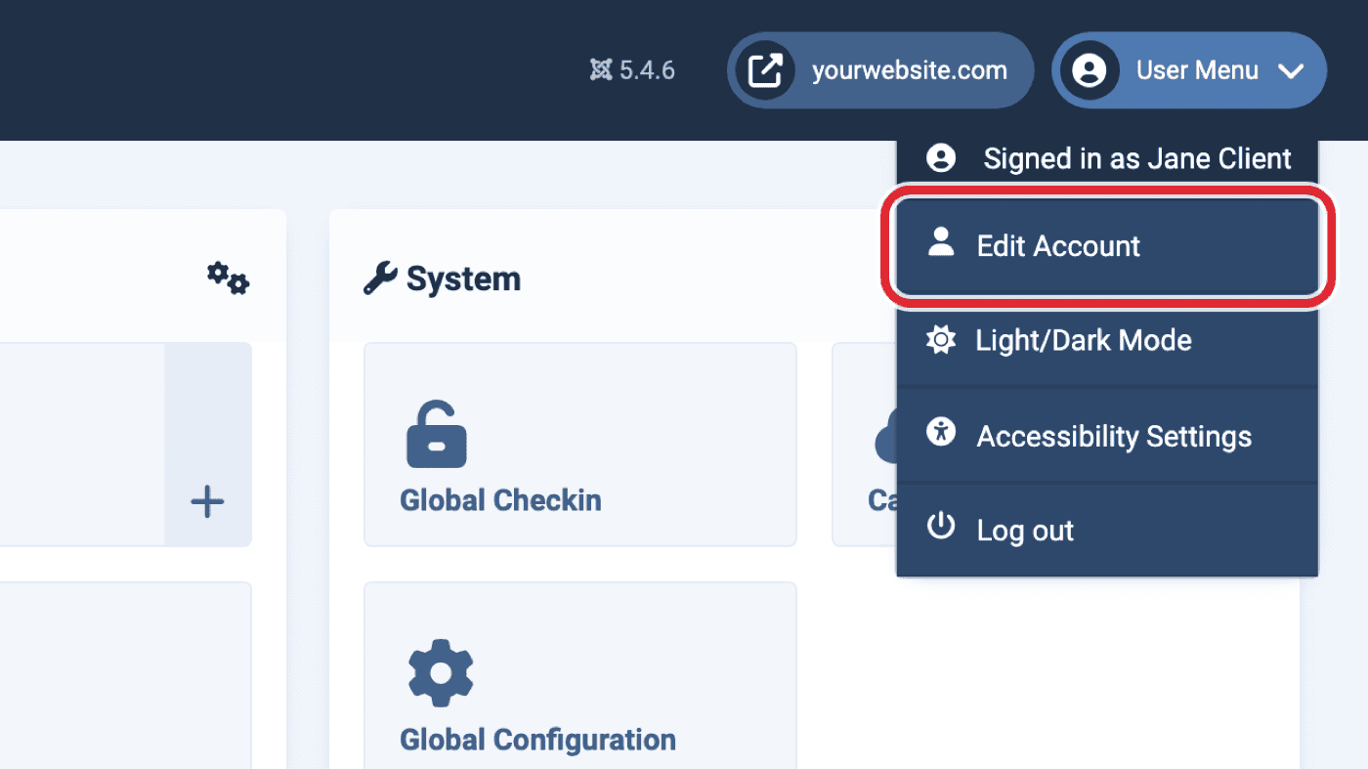
Task: Open the User Menu dropdown
Action: (1189, 70)
